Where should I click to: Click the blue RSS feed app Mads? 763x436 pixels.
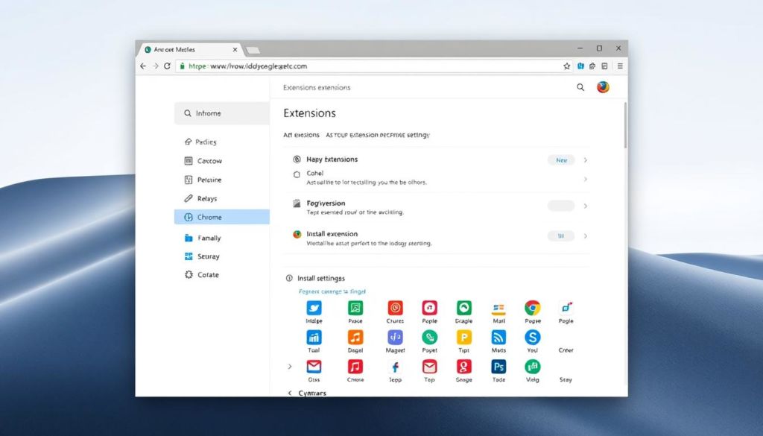[498, 337]
